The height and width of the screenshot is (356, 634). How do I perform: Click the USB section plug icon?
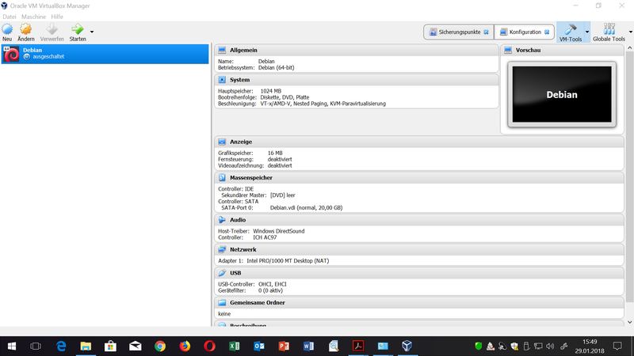(222, 273)
